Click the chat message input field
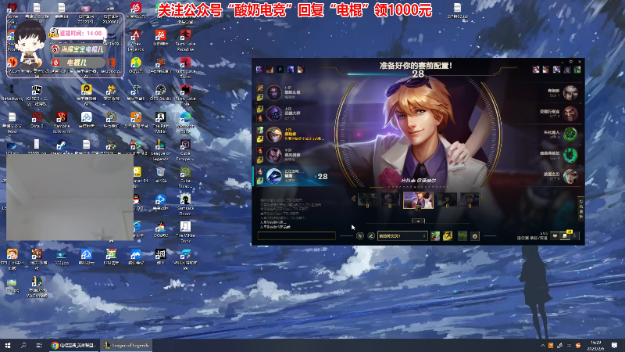This screenshot has width=625, height=352. pos(297,236)
